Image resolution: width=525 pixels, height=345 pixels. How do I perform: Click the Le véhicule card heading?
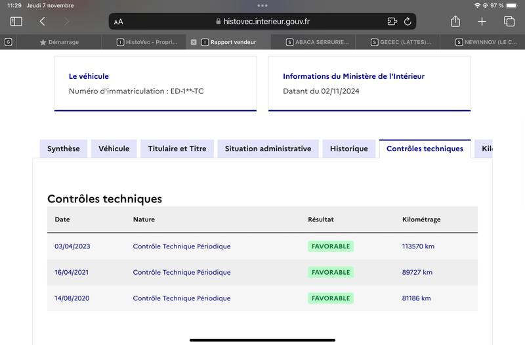[89, 76]
